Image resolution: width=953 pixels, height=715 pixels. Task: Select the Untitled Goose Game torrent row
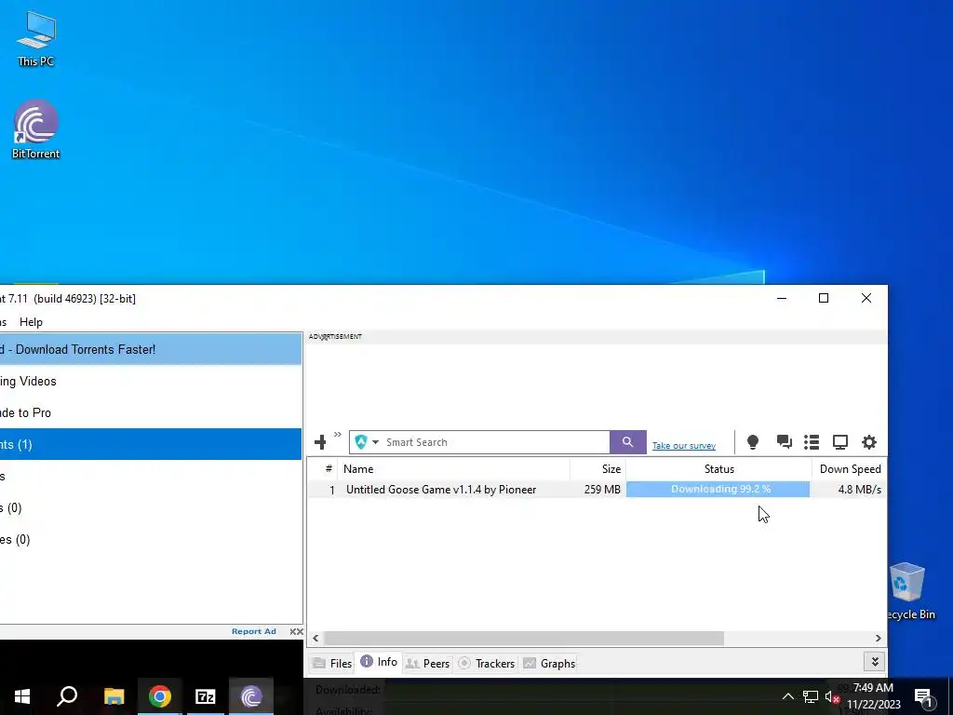(x=597, y=490)
